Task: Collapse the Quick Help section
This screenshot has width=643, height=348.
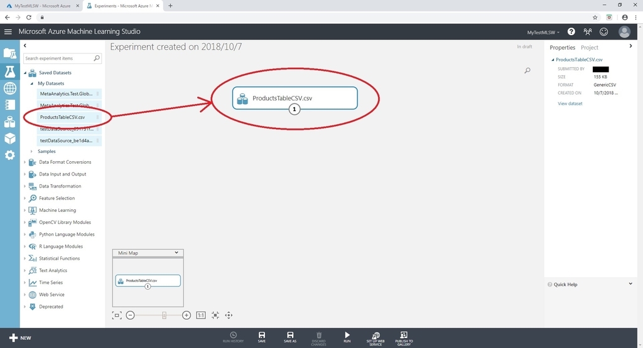Action: [630, 283]
